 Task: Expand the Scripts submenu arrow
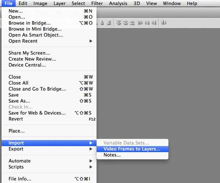click(91, 167)
